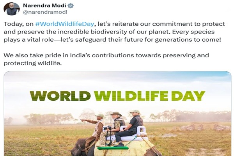Click Narendra Modi's profile avatar
The height and width of the screenshot is (156, 234).
pos(12,9)
